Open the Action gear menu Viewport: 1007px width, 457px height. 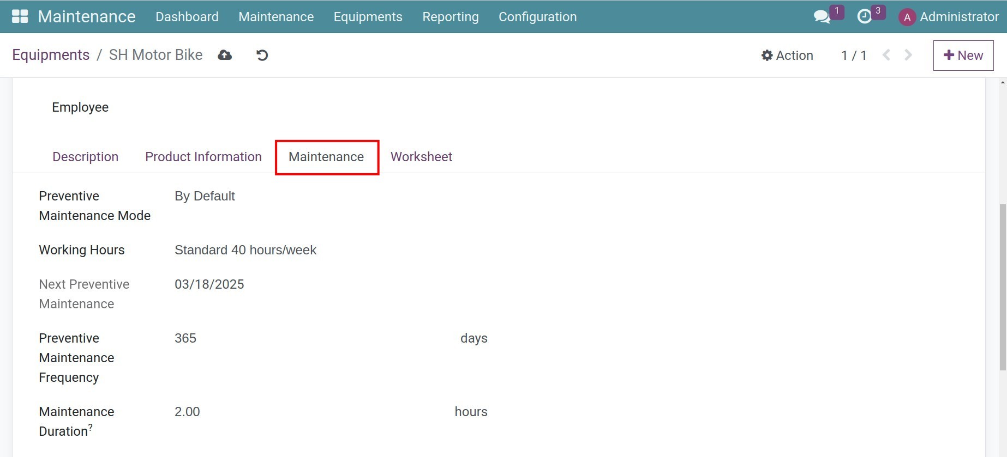click(787, 56)
